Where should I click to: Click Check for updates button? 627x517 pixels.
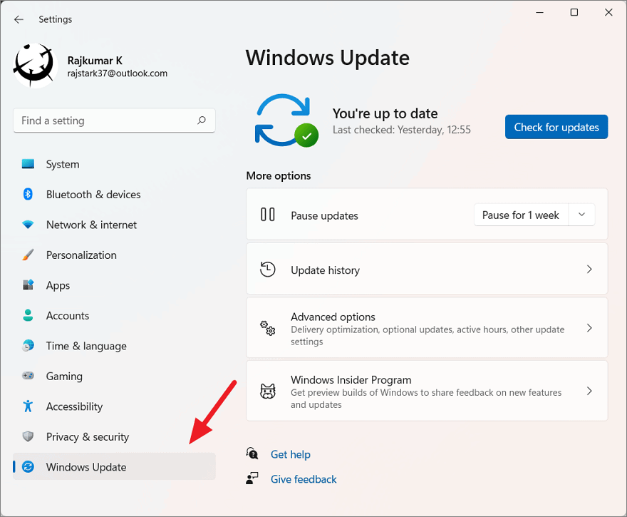pyautogui.click(x=556, y=127)
